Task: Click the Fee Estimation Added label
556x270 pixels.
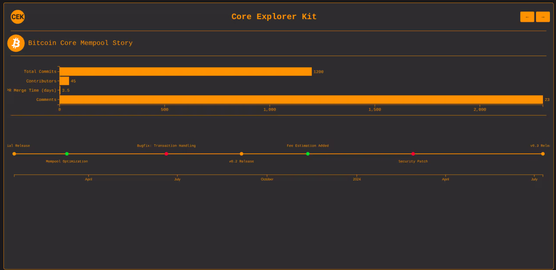Action: click(308, 146)
